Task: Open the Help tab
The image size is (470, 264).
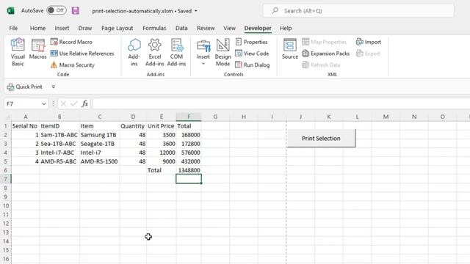Action: pos(286,28)
